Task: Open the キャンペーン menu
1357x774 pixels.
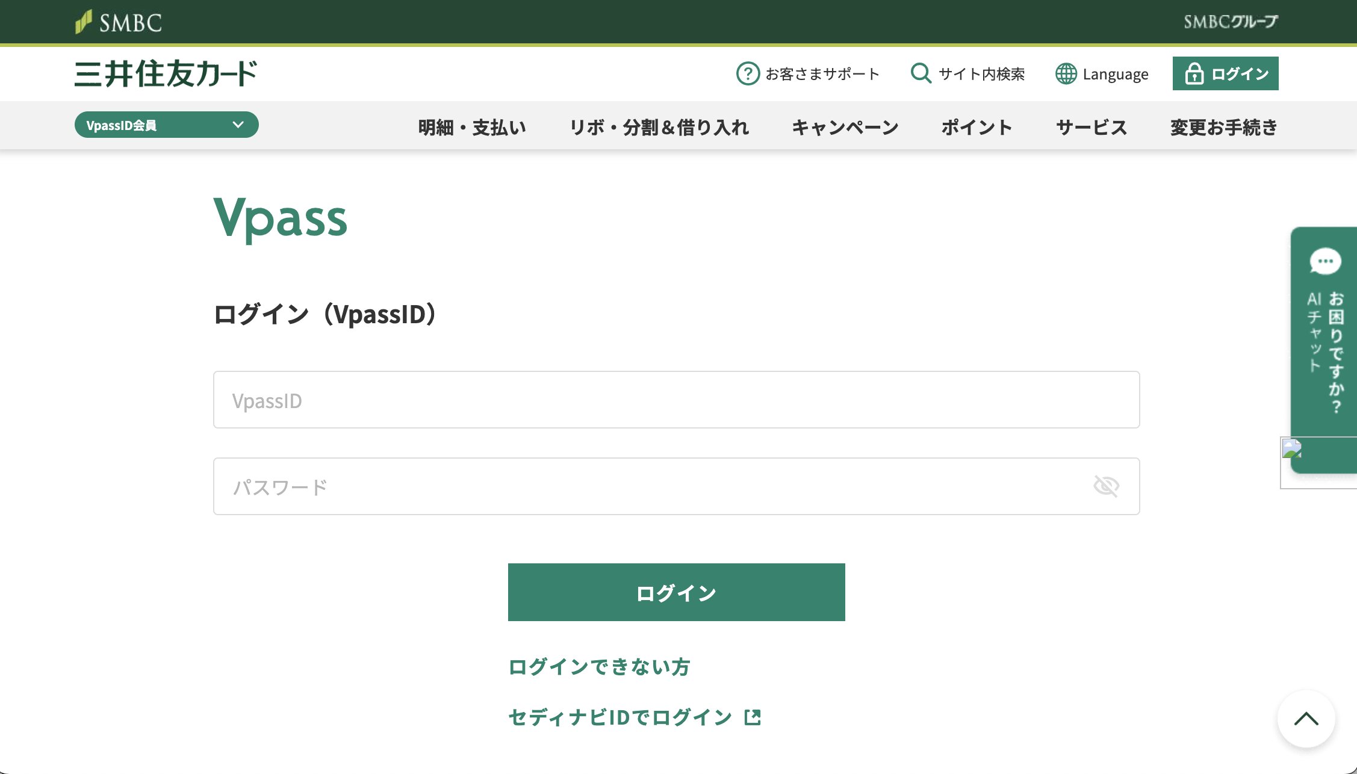Action: pos(845,127)
